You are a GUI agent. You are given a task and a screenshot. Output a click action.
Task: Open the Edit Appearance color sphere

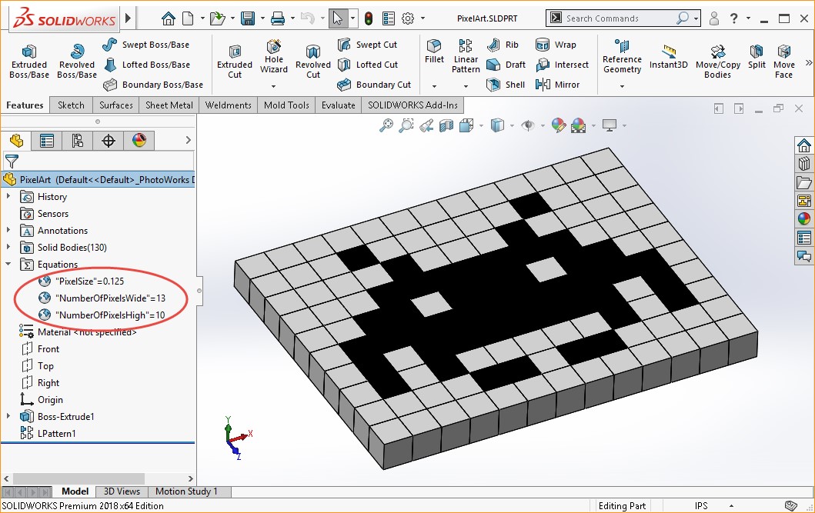click(558, 125)
